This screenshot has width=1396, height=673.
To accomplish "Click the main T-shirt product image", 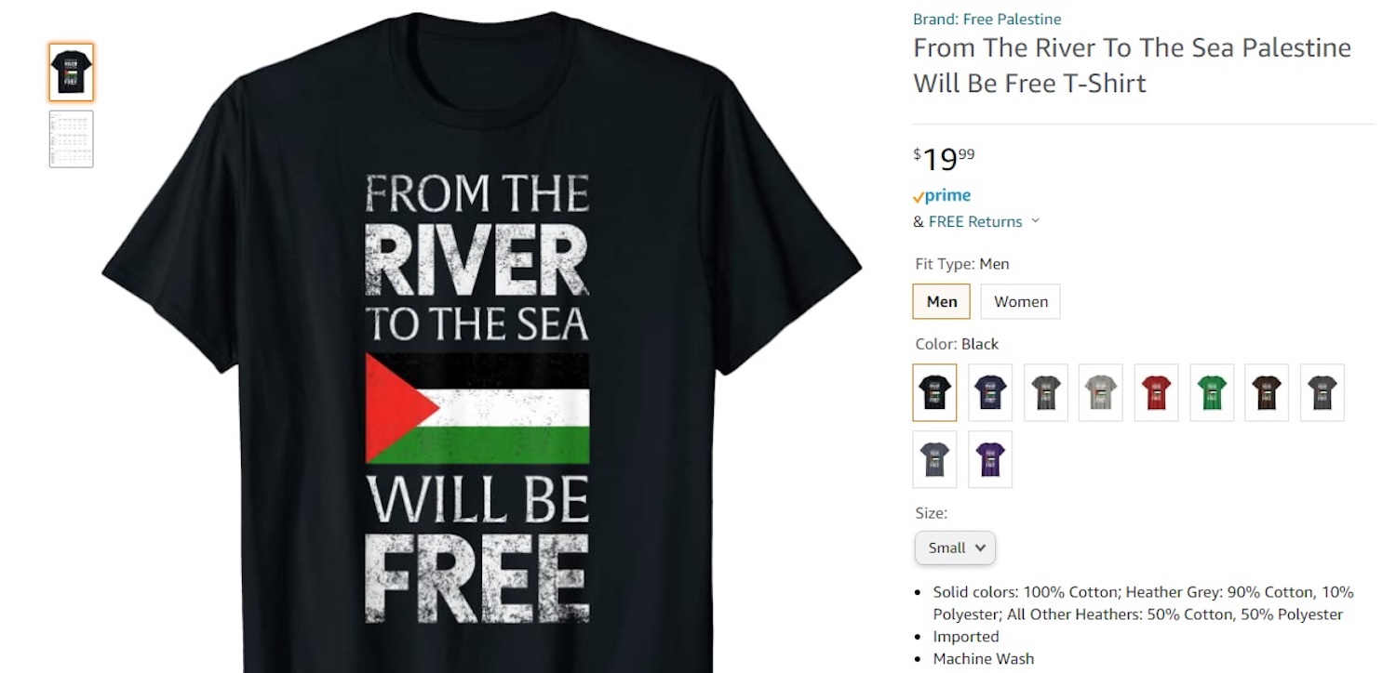I will point(481,344).
